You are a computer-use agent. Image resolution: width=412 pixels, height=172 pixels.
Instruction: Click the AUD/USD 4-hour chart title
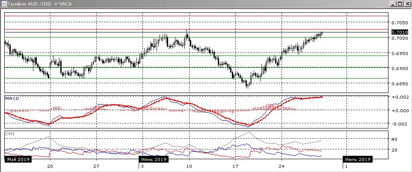pyautogui.click(x=36, y=4)
